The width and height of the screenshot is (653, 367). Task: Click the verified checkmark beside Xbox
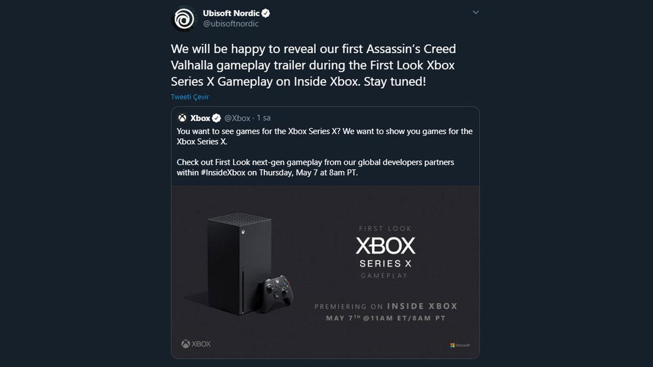click(x=217, y=117)
